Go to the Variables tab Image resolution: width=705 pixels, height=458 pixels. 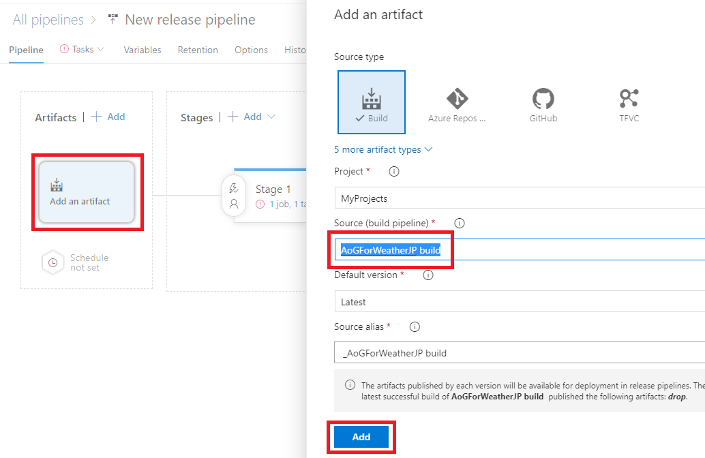(142, 50)
